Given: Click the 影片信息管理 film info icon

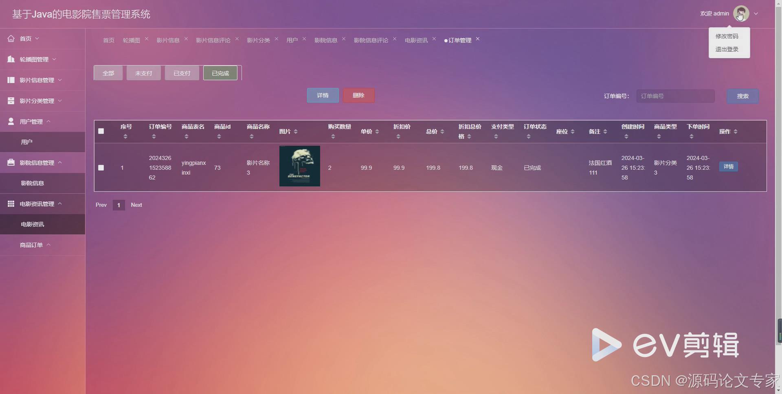Looking at the screenshot, I should pyautogui.click(x=11, y=80).
